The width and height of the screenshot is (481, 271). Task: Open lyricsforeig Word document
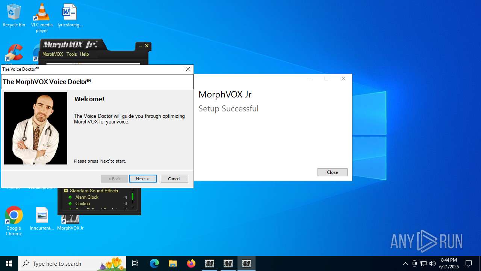pos(70,15)
